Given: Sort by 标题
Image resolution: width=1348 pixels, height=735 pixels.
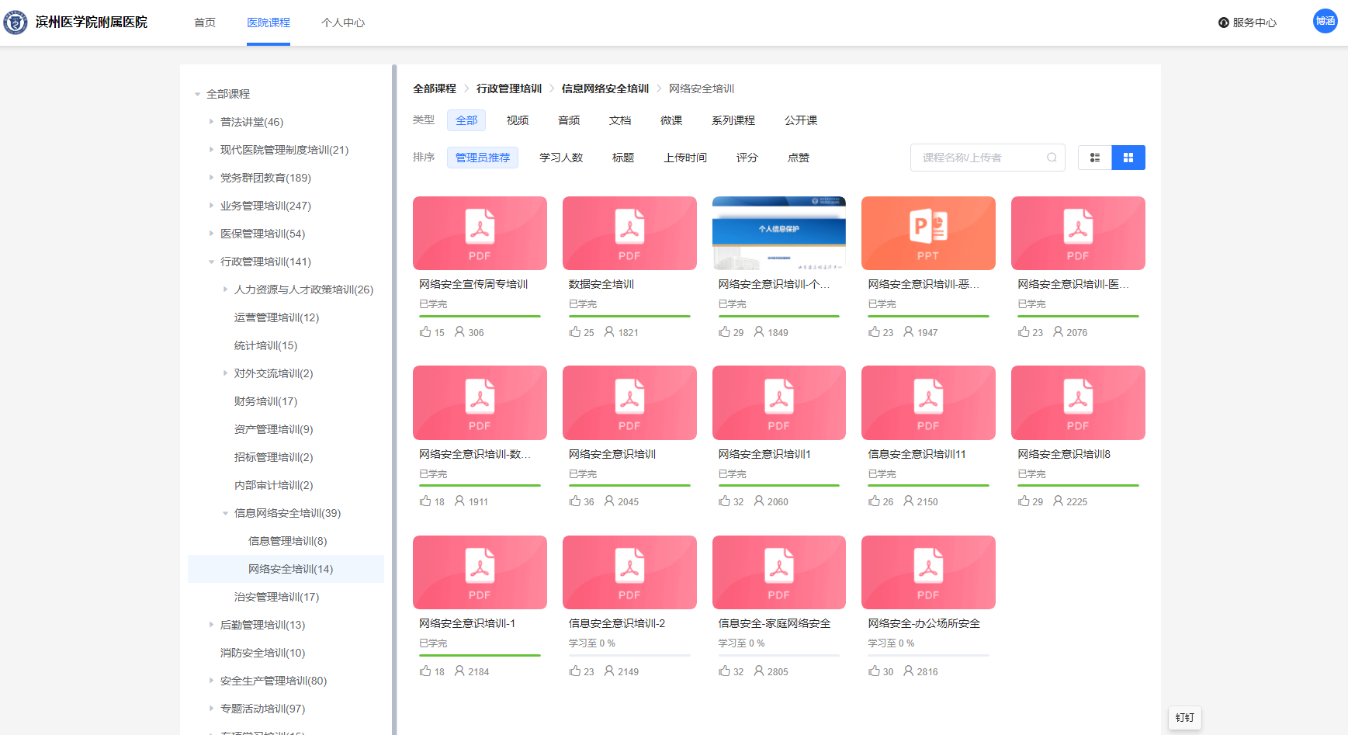Looking at the screenshot, I should coord(623,158).
